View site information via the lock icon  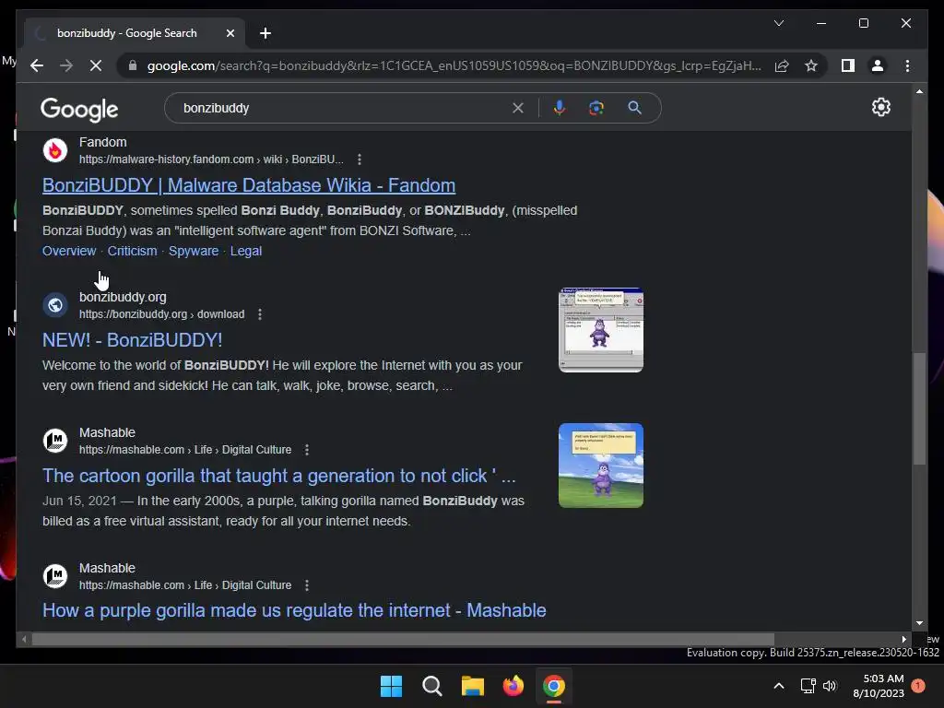(x=133, y=65)
